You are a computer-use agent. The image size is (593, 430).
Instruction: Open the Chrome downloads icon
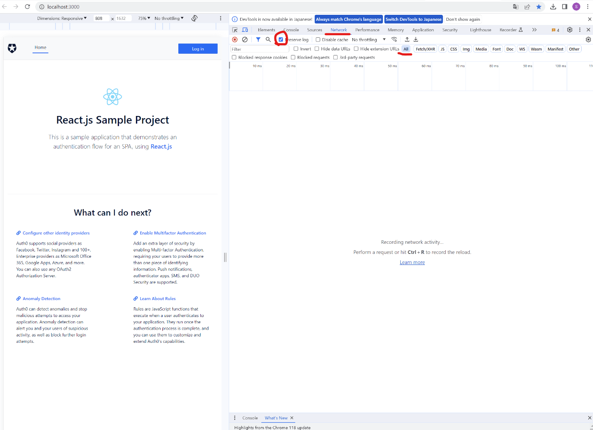click(x=553, y=7)
